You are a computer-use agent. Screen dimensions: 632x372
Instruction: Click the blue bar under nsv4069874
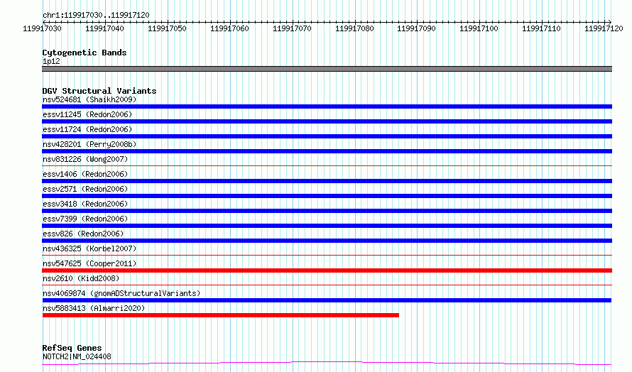pos(327,300)
